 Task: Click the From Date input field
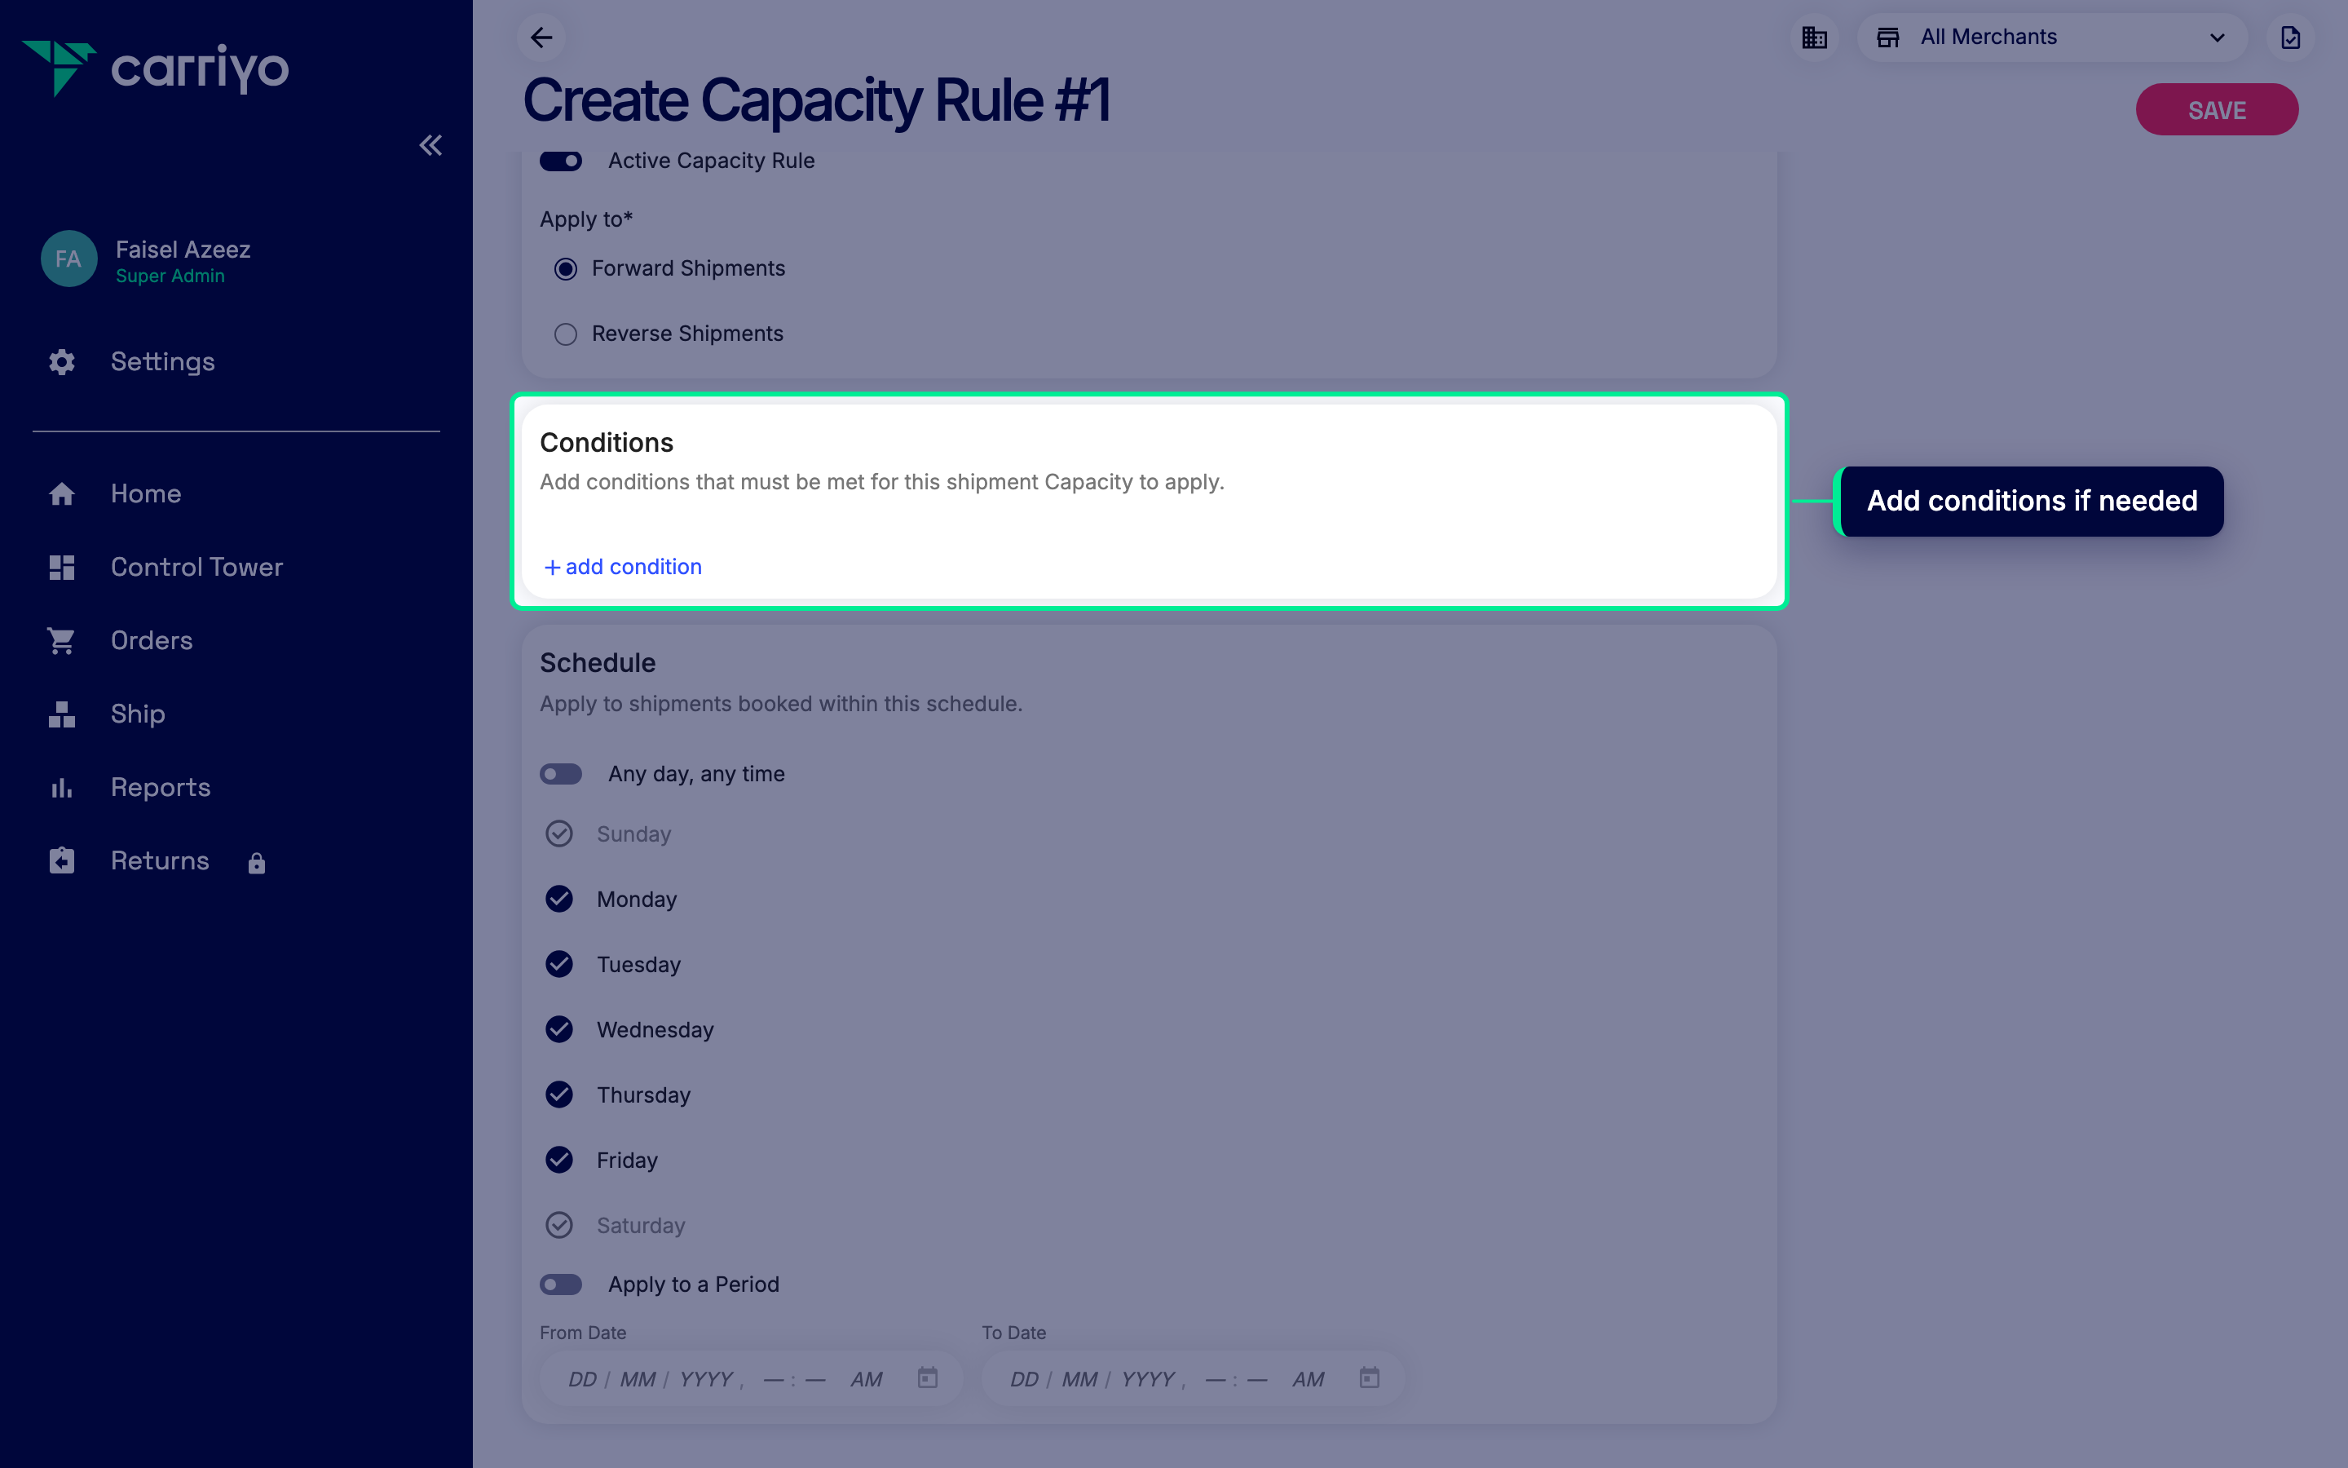click(752, 1378)
